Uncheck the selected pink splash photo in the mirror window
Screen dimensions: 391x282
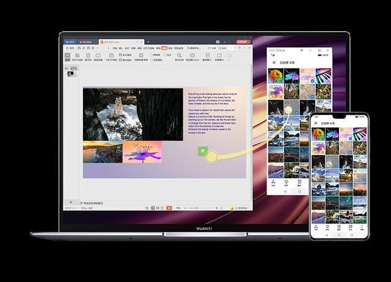[x=312, y=81]
